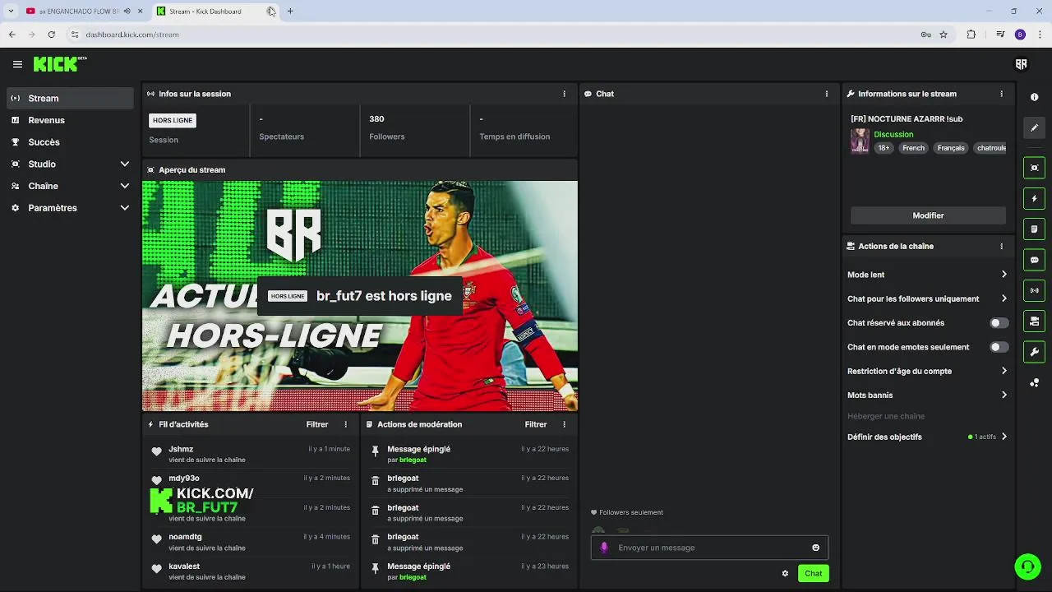1052x592 pixels.
Task: Open chat settings gear icon
Action: [x=785, y=573]
